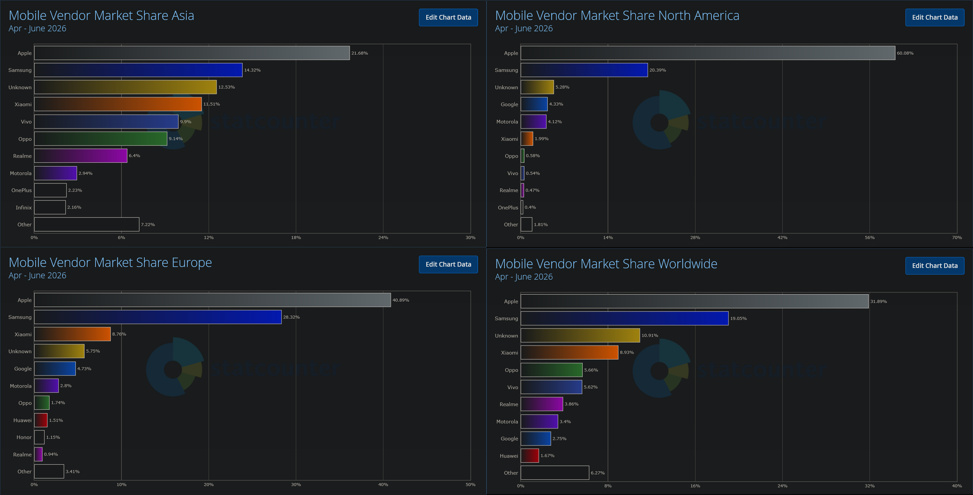
Task: Click the OnePlus bar in the Asia chart
Action: tap(50, 190)
